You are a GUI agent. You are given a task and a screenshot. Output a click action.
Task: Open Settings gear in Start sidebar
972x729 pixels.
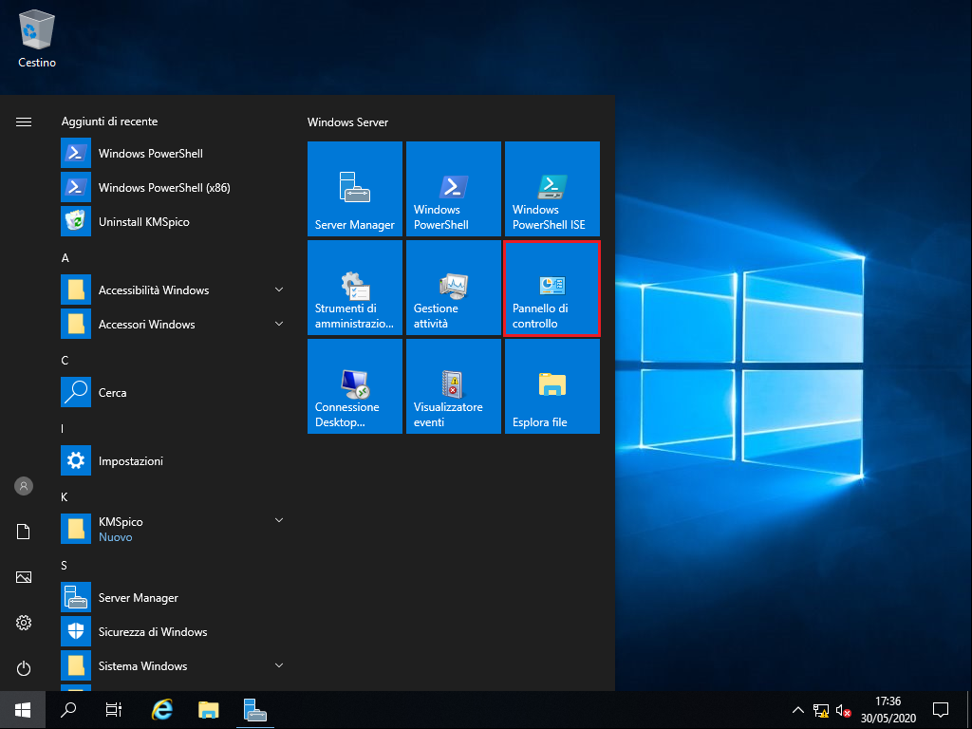coord(24,623)
